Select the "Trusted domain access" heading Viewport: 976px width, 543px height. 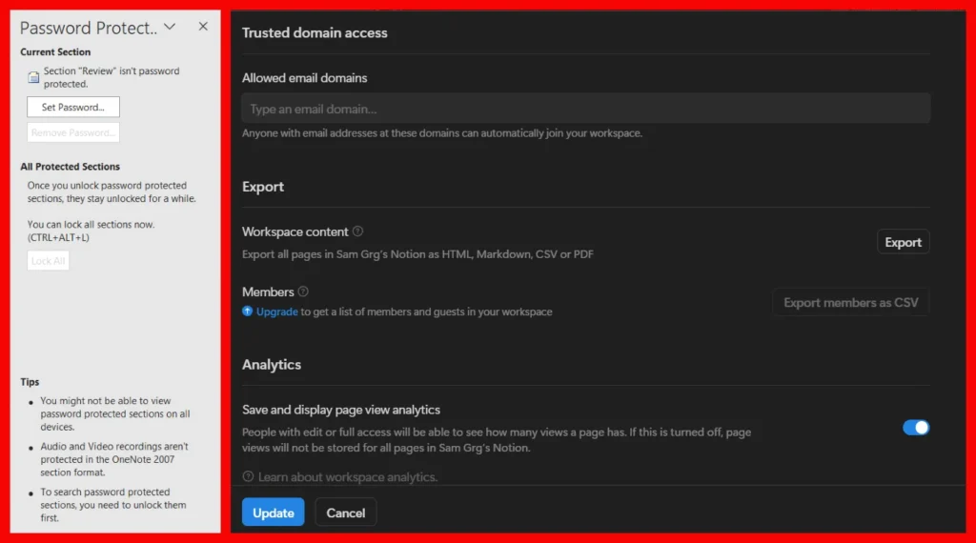(315, 33)
